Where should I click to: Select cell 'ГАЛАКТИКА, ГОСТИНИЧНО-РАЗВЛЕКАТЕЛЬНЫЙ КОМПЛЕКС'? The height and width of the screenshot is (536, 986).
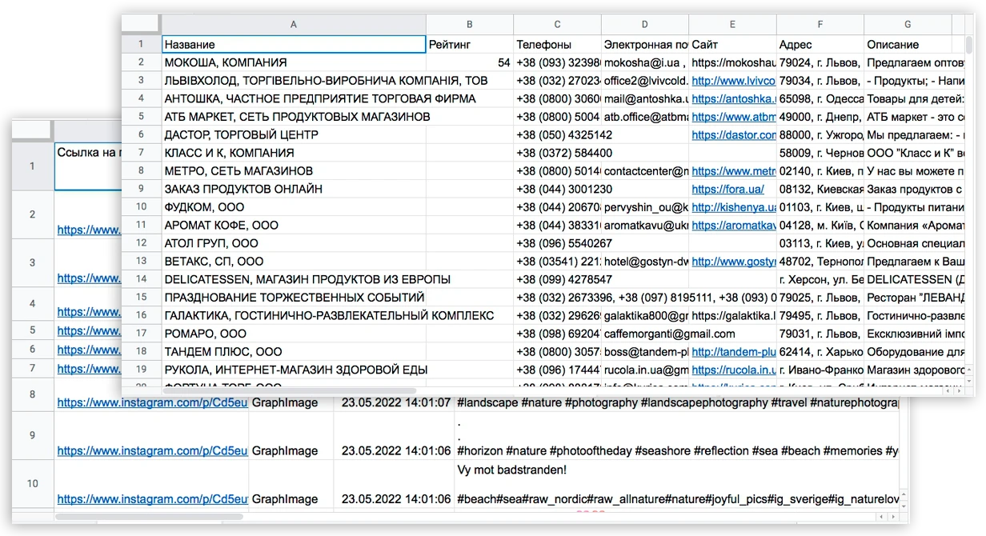tap(293, 316)
